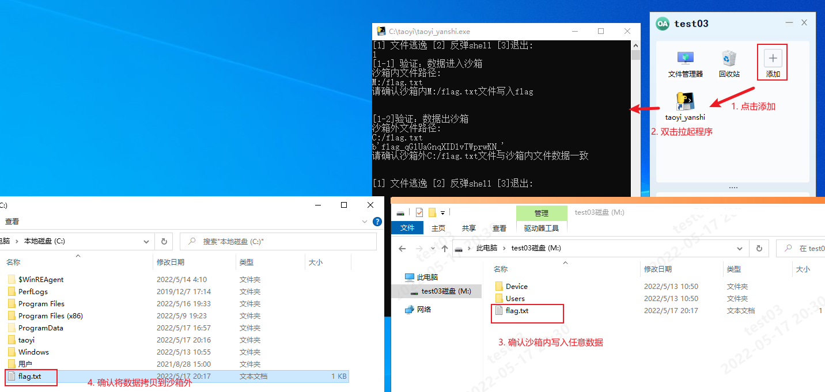
Task: Go forward in the M: Explorer window
Action: (419, 249)
